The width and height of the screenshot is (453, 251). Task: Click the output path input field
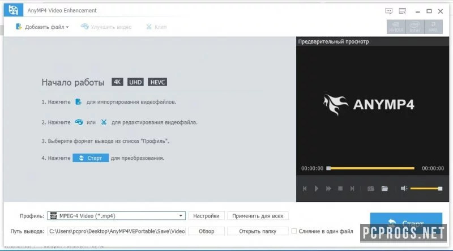coord(116,231)
